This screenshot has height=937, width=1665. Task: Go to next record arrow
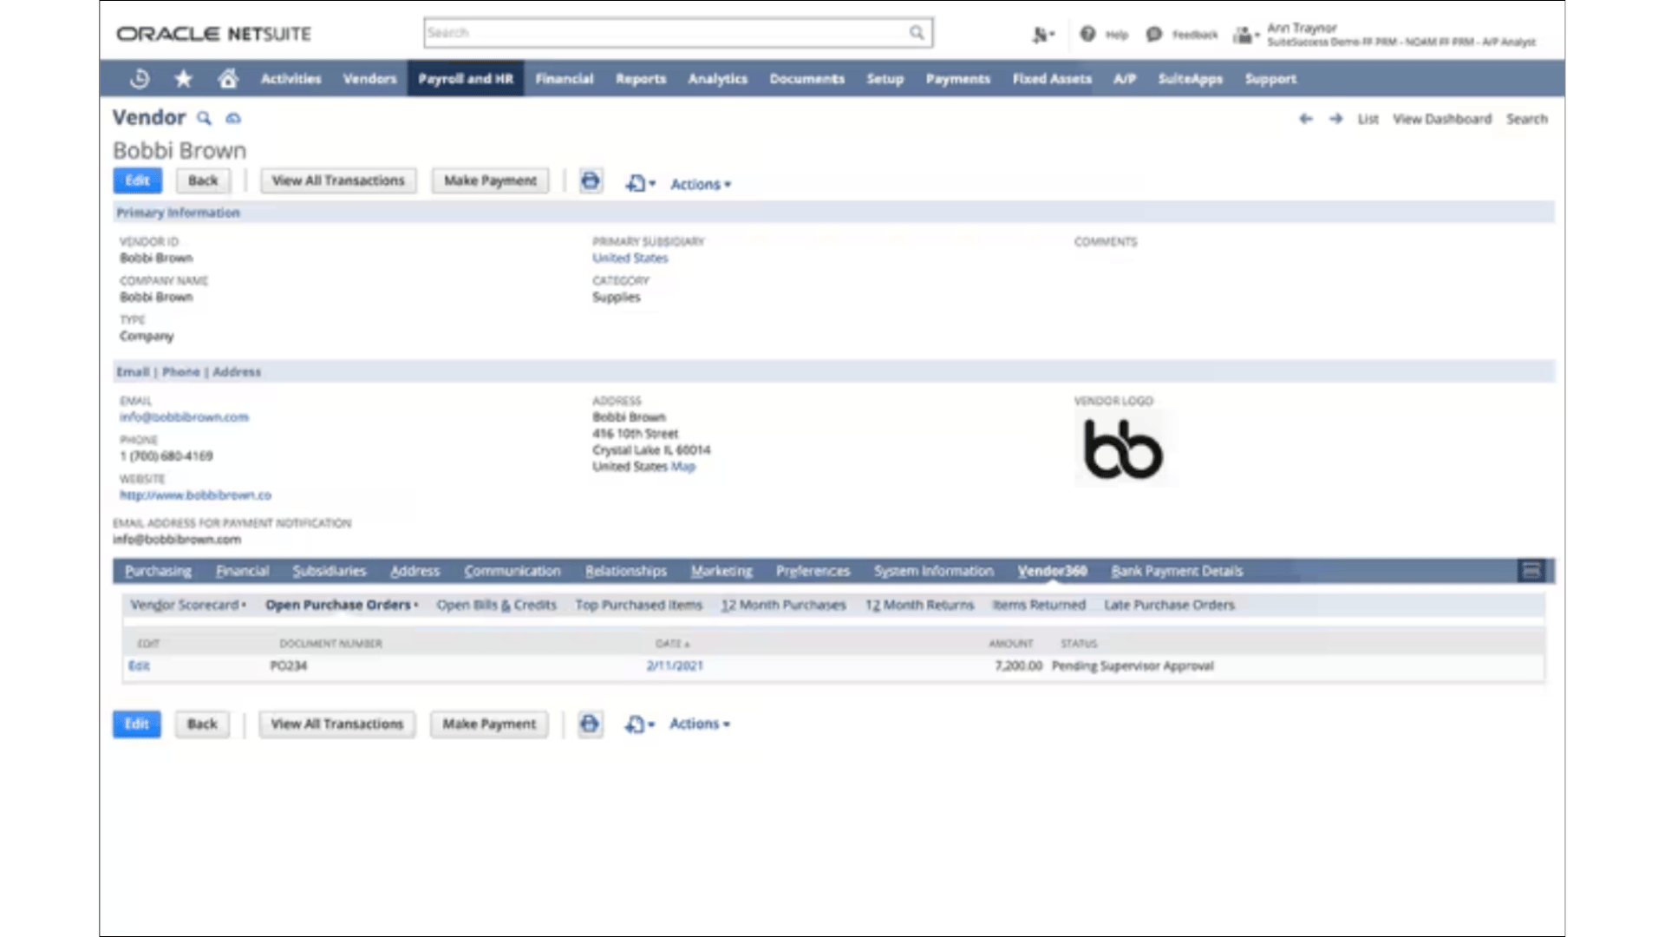coord(1335,119)
